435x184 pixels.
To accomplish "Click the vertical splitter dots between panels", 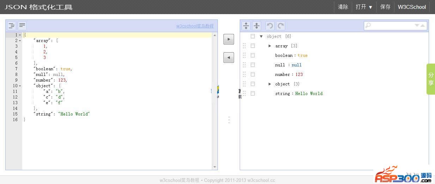I will 229,120.
